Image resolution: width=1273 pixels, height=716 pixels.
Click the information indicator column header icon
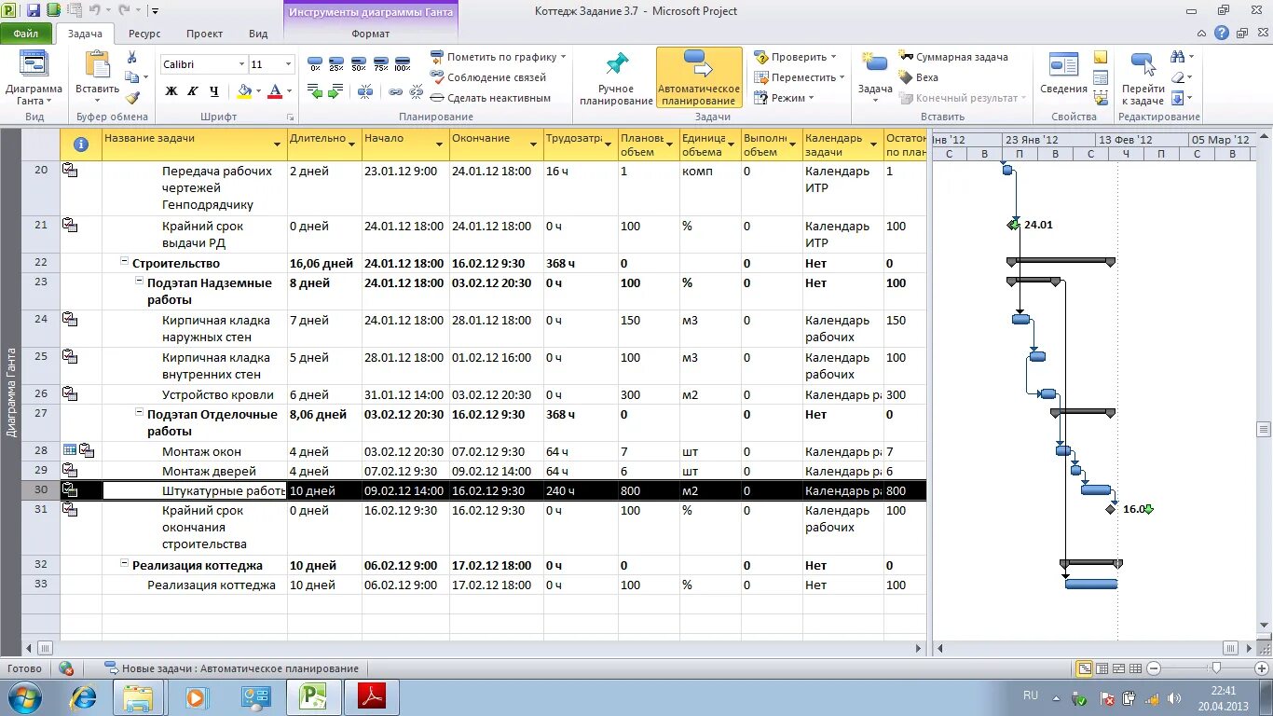(x=81, y=145)
